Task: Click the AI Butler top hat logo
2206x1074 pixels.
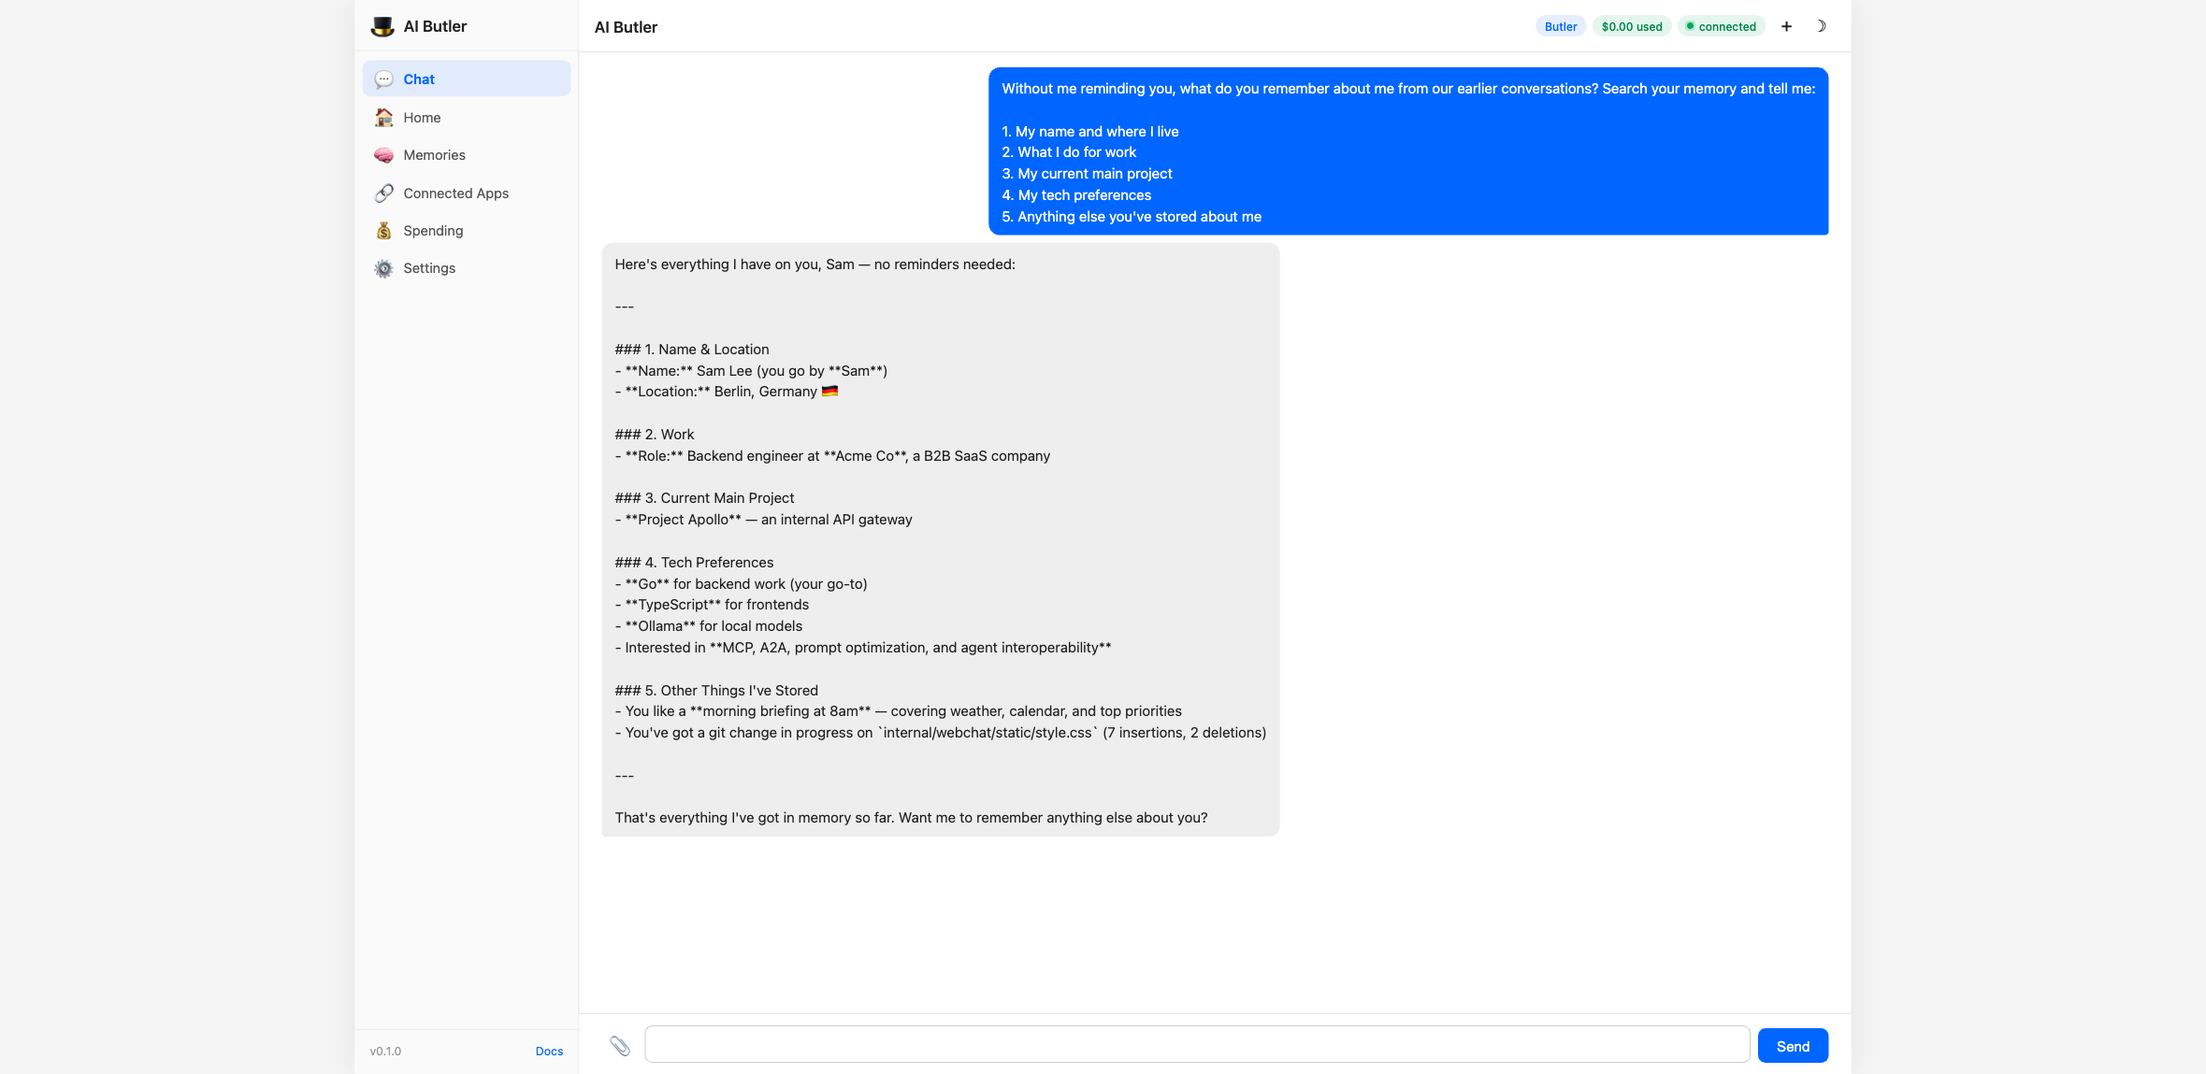Action: tap(382, 25)
